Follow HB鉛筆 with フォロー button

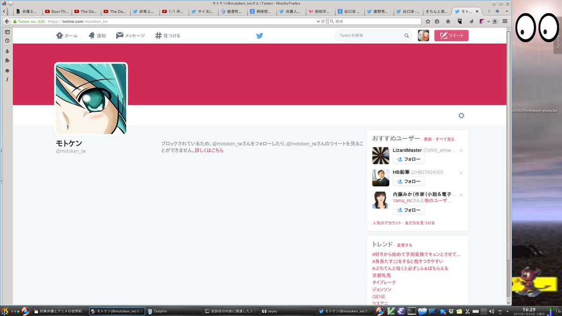(408, 181)
